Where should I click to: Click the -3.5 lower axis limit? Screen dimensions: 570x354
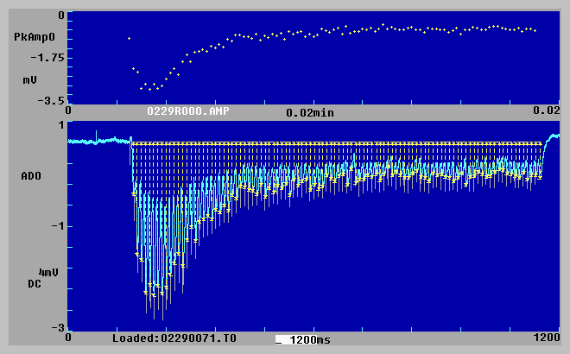pos(50,100)
